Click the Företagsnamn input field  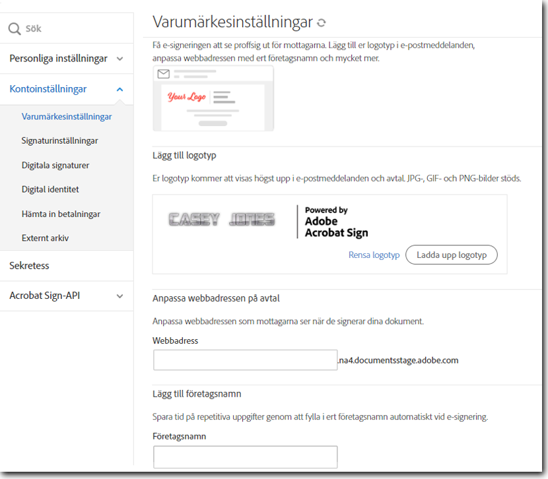click(246, 457)
